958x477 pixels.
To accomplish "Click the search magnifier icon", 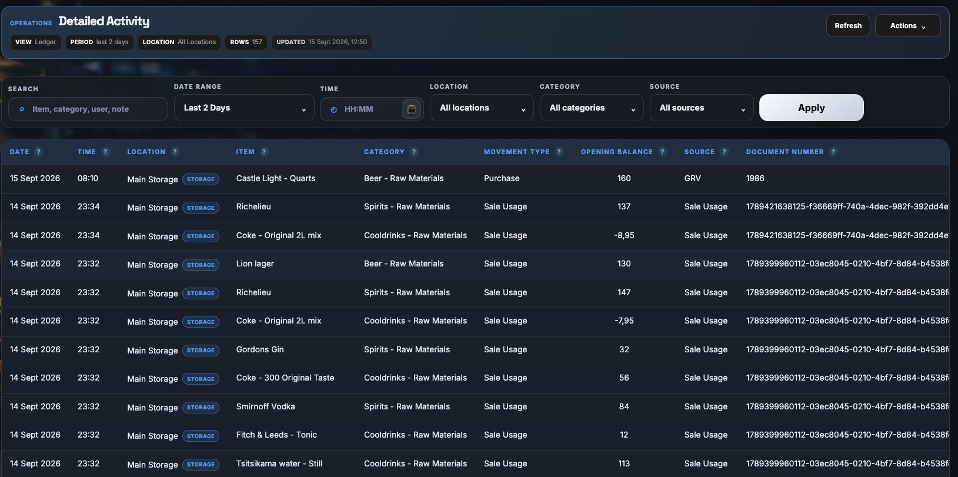I will 22,109.
